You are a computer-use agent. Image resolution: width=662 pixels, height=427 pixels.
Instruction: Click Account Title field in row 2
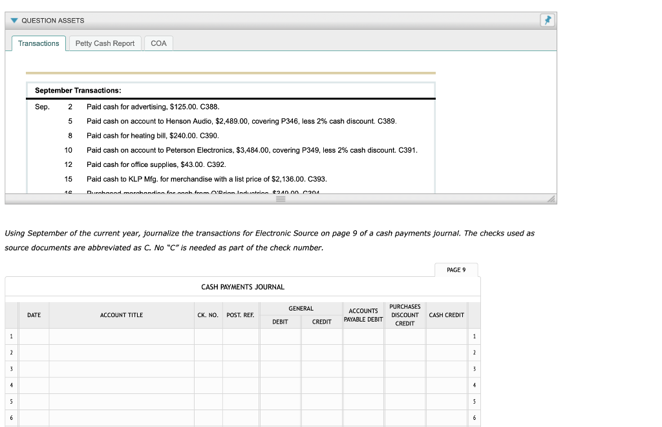click(122, 353)
